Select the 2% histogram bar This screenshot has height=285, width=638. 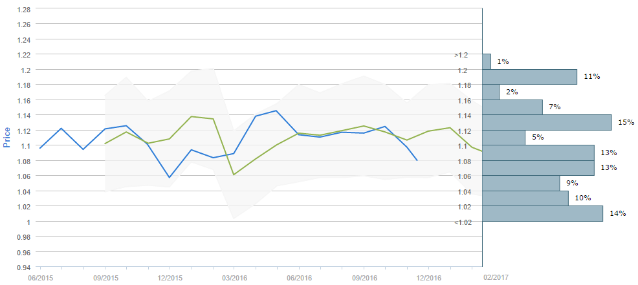(490, 92)
